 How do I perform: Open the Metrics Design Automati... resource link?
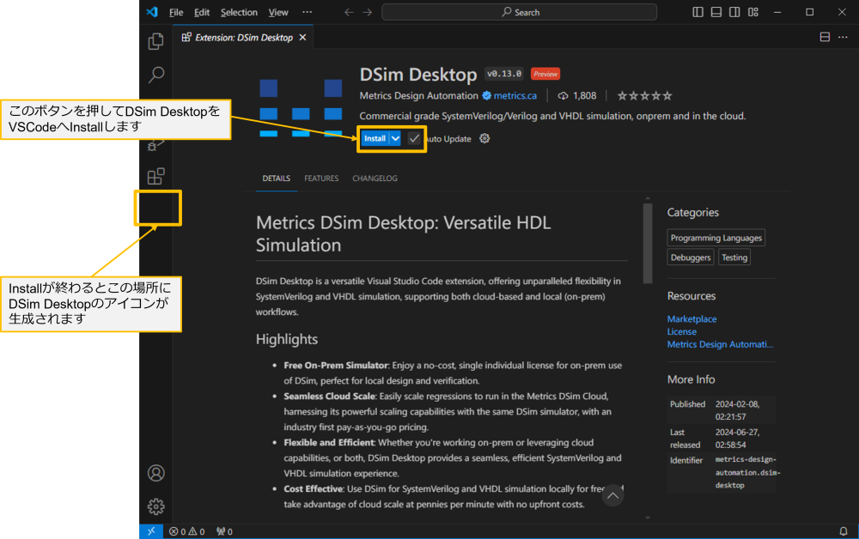click(720, 344)
